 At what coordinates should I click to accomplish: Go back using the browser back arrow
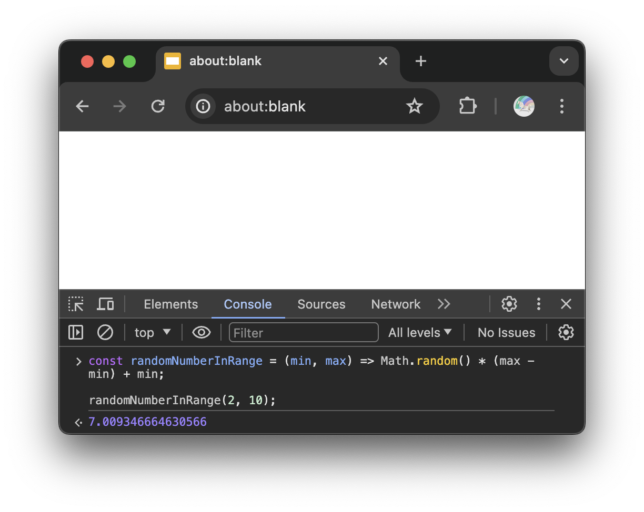point(83,107)
